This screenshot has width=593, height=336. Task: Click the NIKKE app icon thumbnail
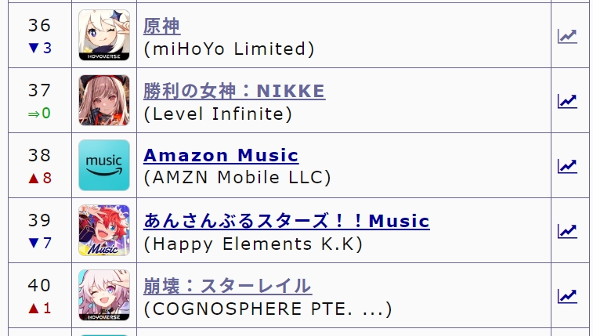(x=104, y=100)
